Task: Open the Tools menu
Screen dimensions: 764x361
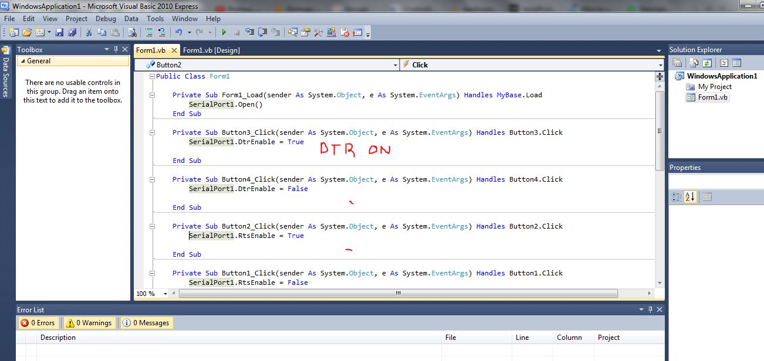Action: click(155, 19)
